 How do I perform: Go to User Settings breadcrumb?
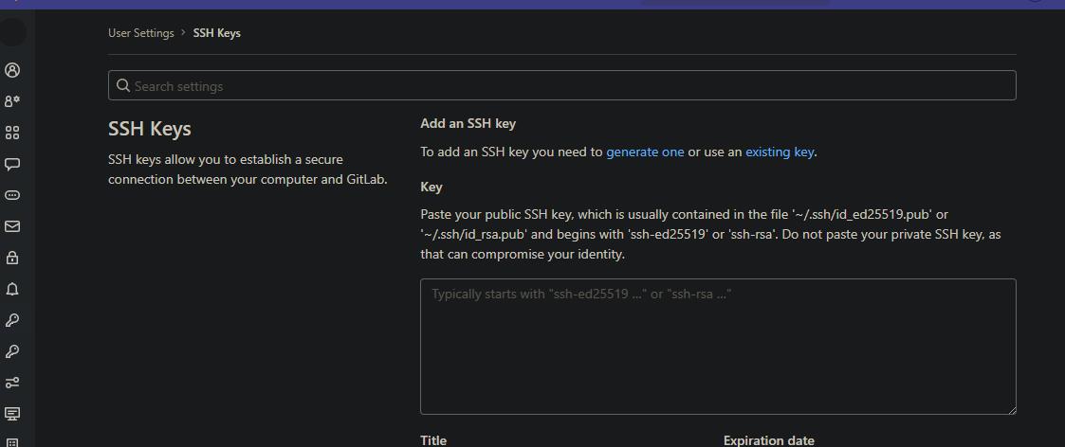pos(140,33)
